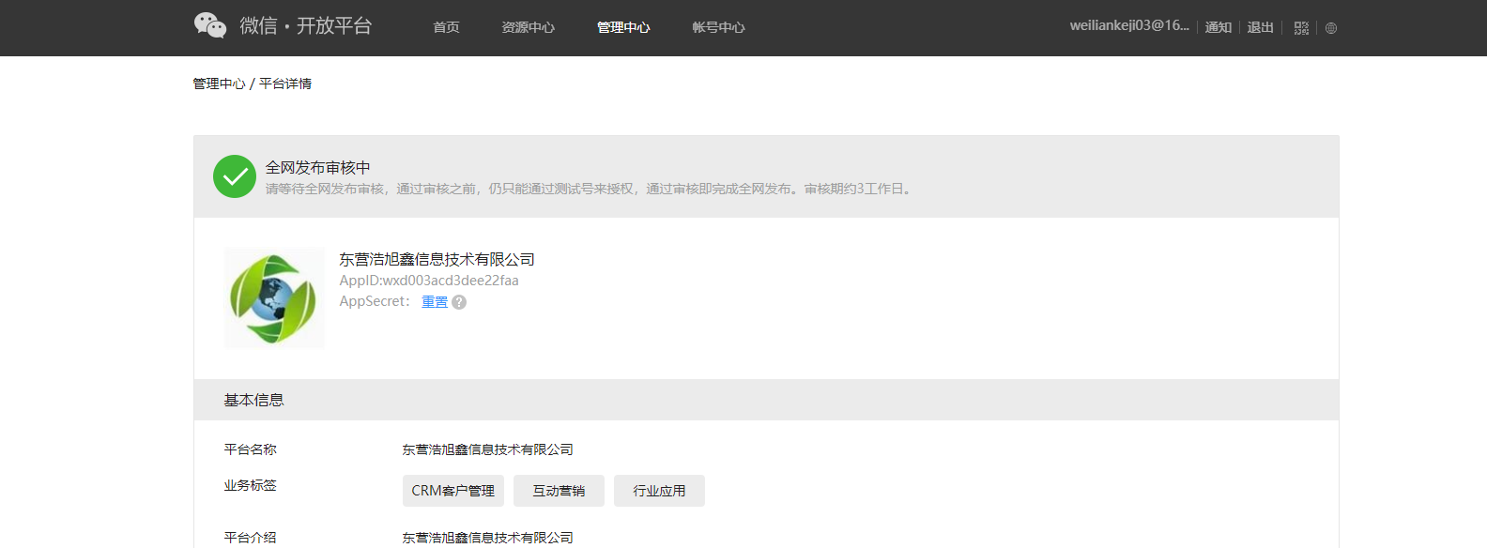The image size is (1487, 548).
Task: Open the 通知 notifications link
Action: [1219, 27]
